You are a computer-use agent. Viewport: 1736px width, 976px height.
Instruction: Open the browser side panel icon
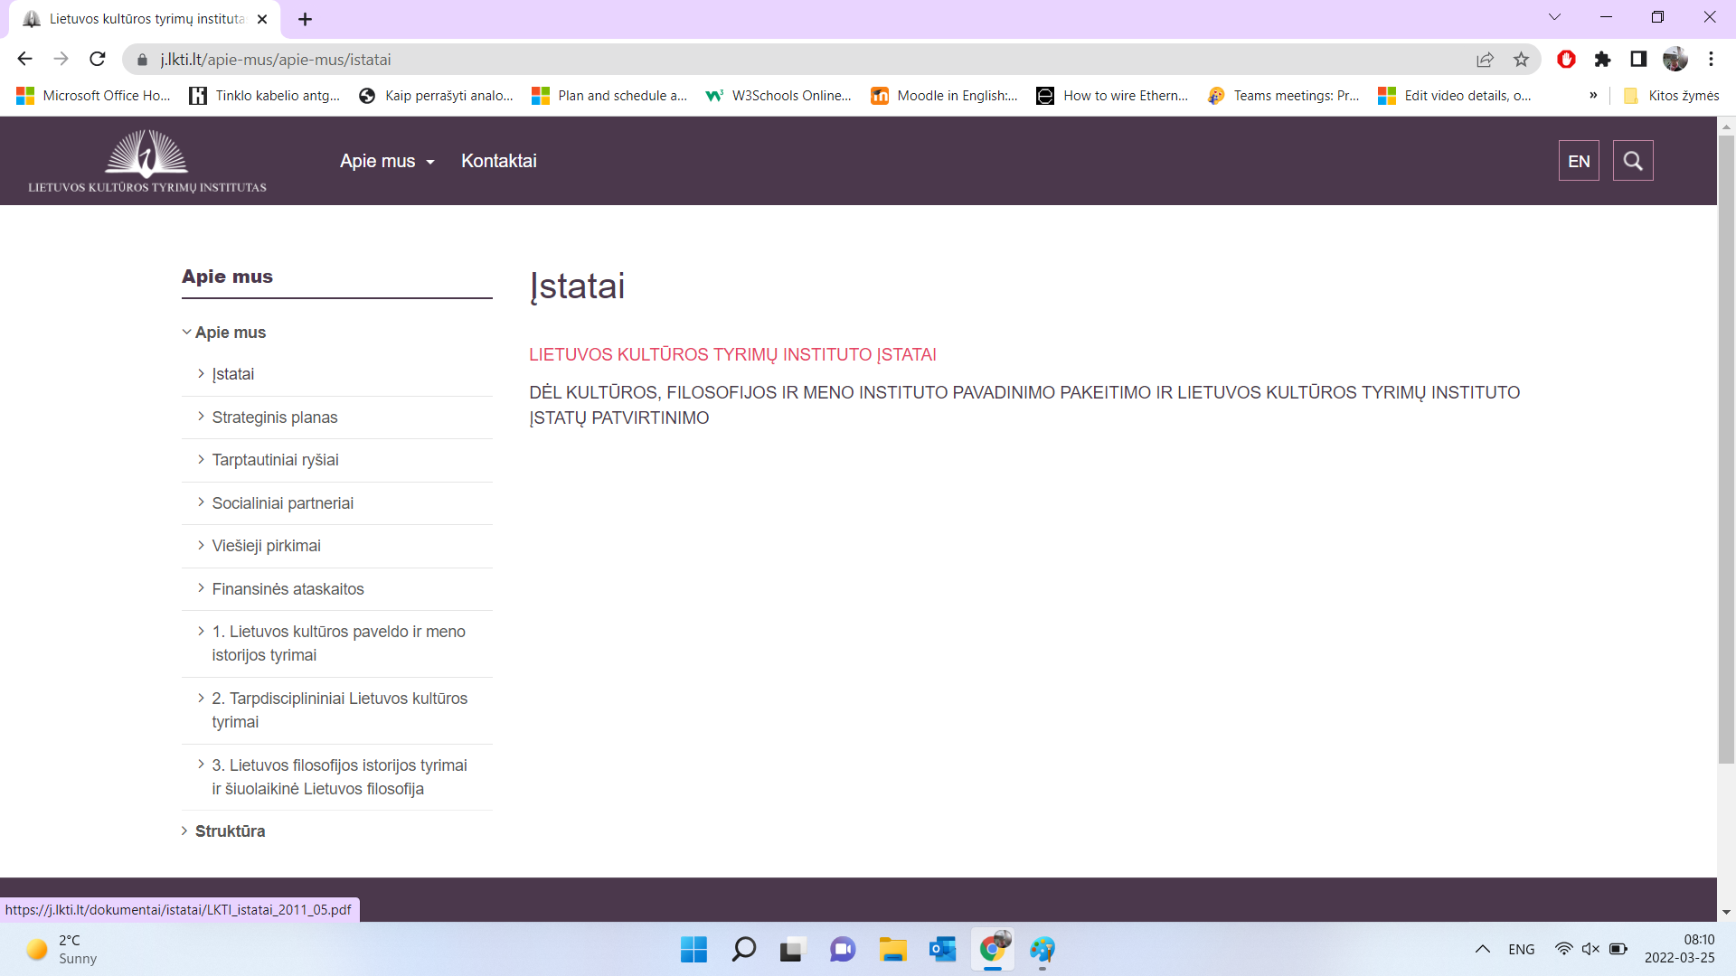click(1638, 60)
